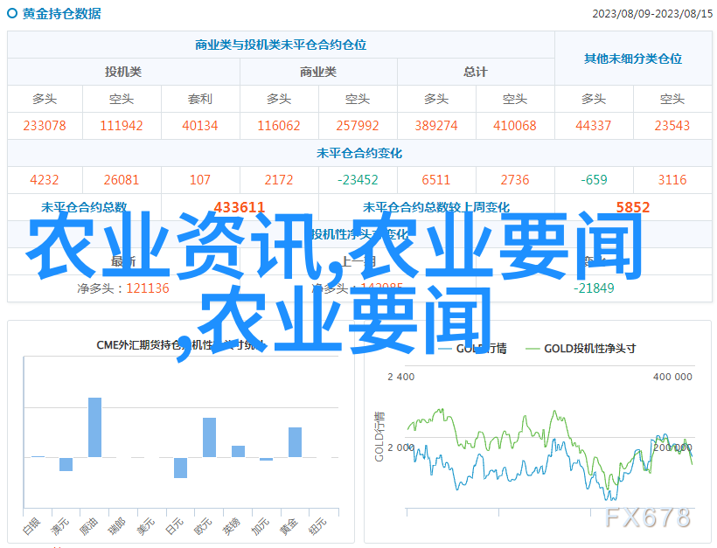This screenshot has width=717, height=548.
Task: Click the 未平仓合约总数较上周变化 label
Action: click(436, 207)
